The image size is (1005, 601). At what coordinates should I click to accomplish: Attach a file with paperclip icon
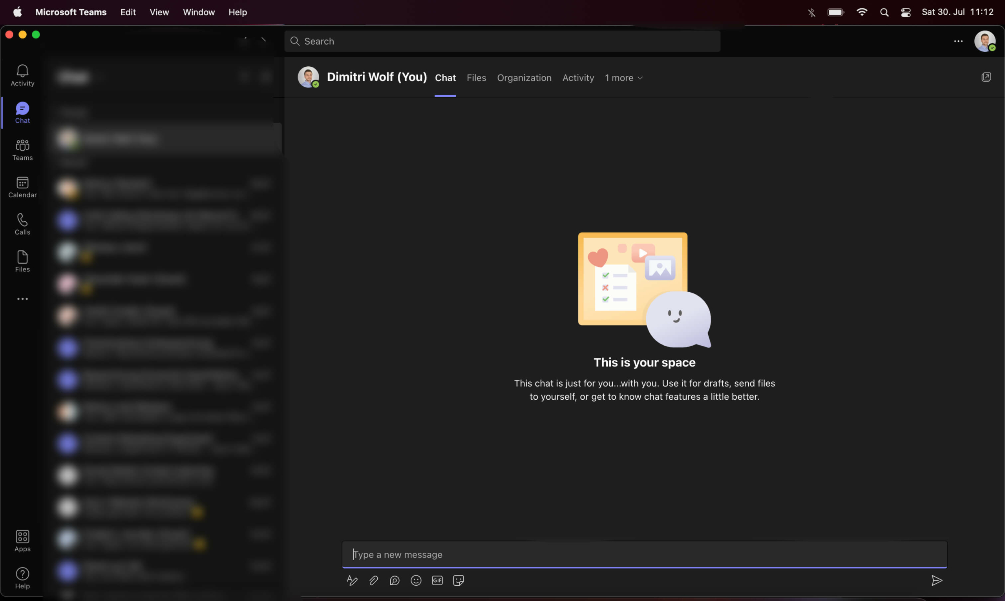pyautogui.click(x=373, y=580)
